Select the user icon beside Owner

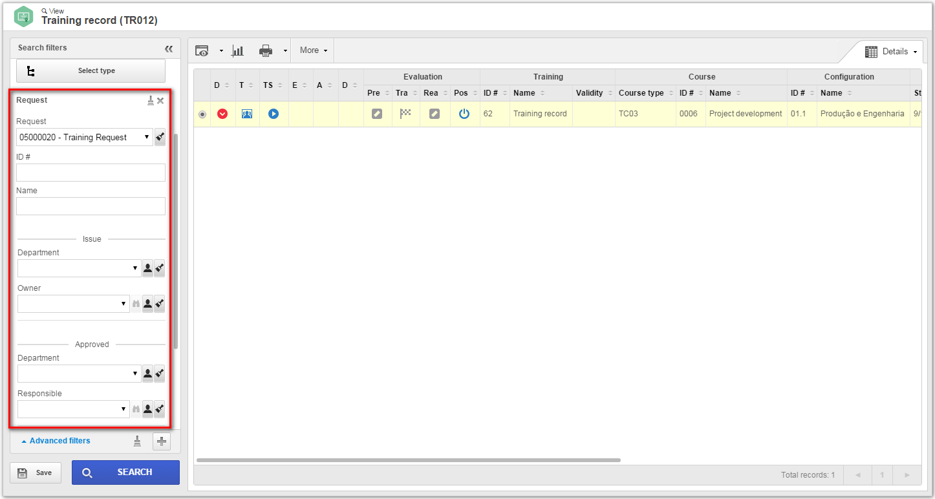(147, 304)
